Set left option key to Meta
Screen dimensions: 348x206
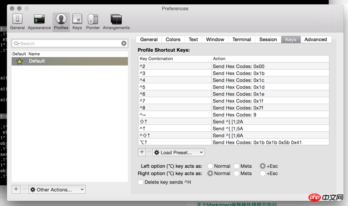237,166
